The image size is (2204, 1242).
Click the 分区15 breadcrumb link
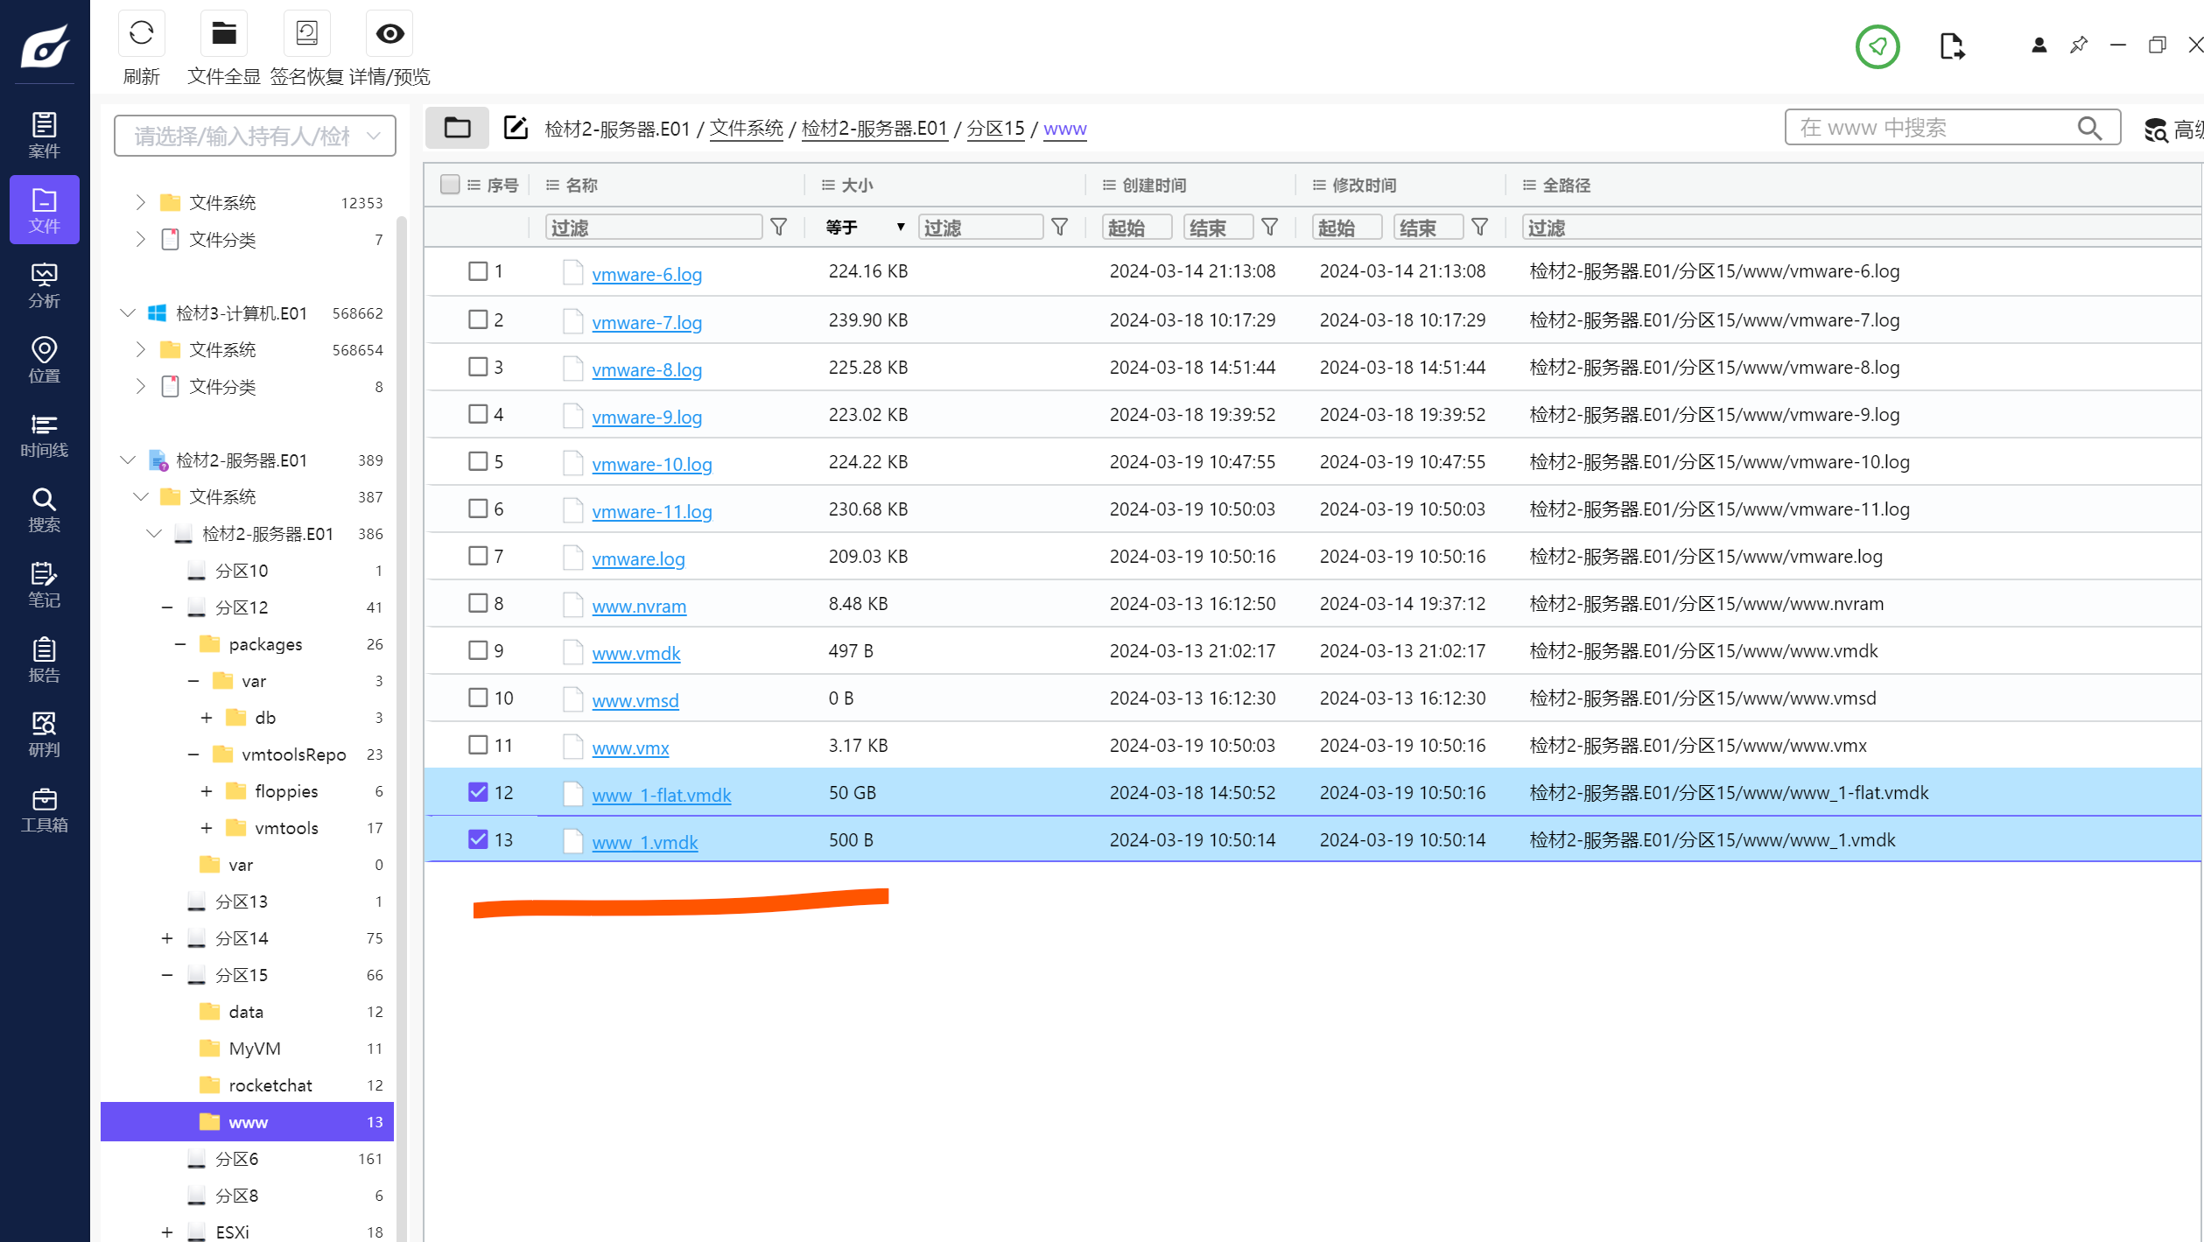pyautogui.click(x=994, y=129)
